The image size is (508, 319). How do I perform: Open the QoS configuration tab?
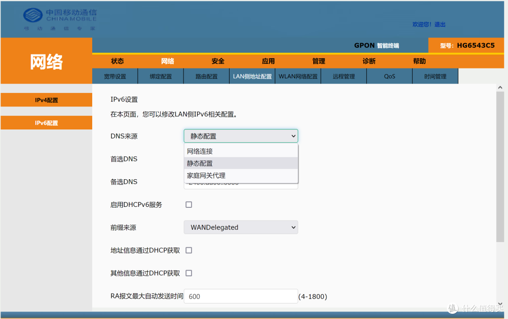click(389, 76)
